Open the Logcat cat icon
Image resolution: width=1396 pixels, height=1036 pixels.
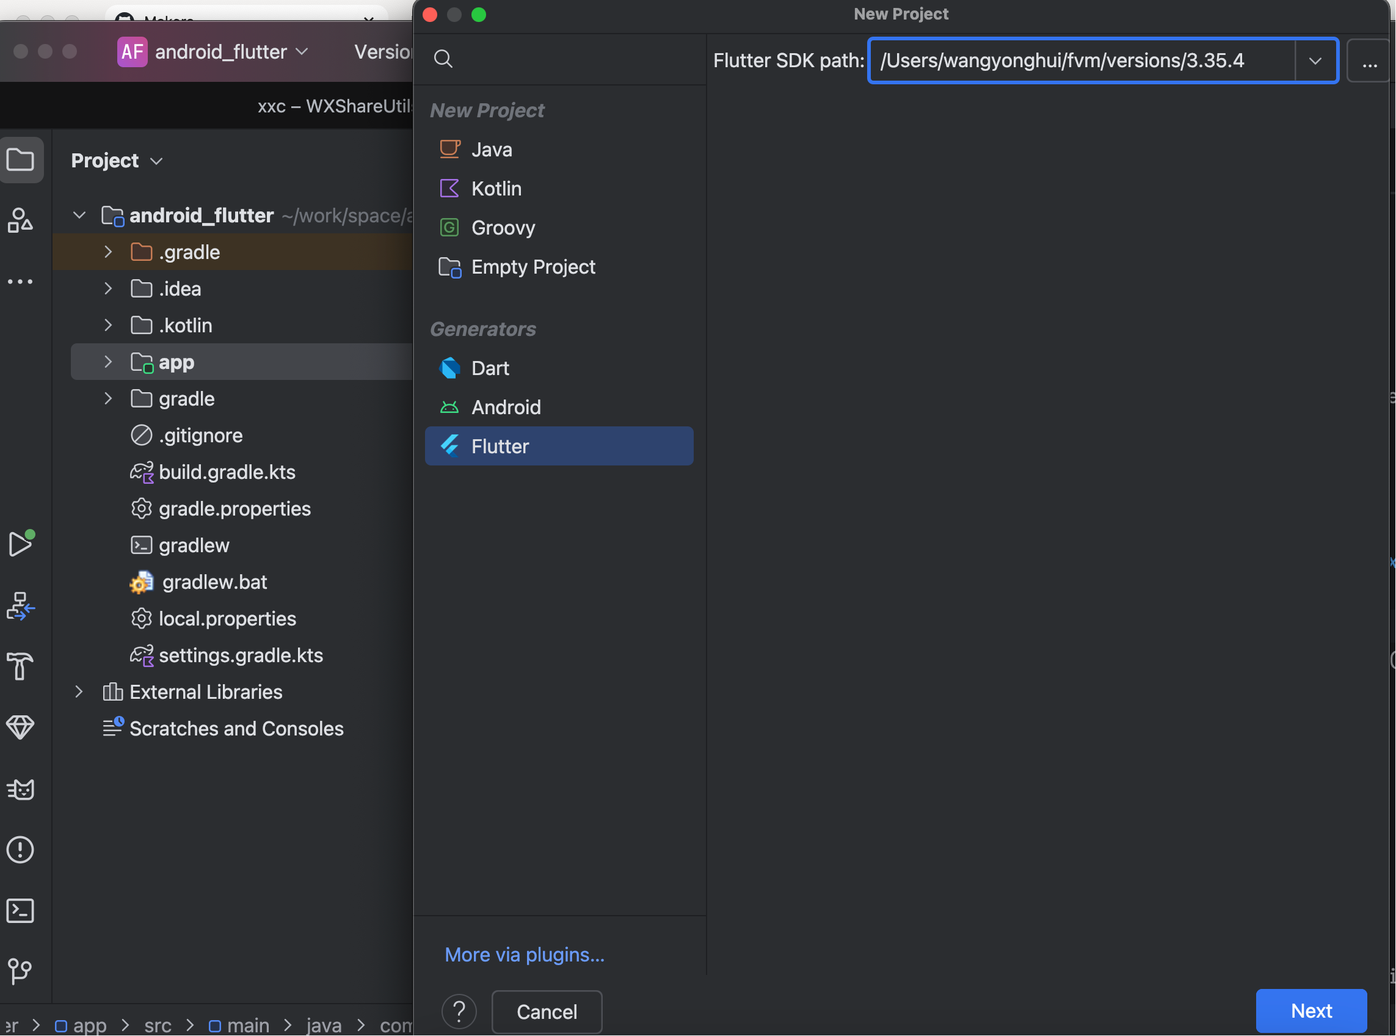(21, 790)
